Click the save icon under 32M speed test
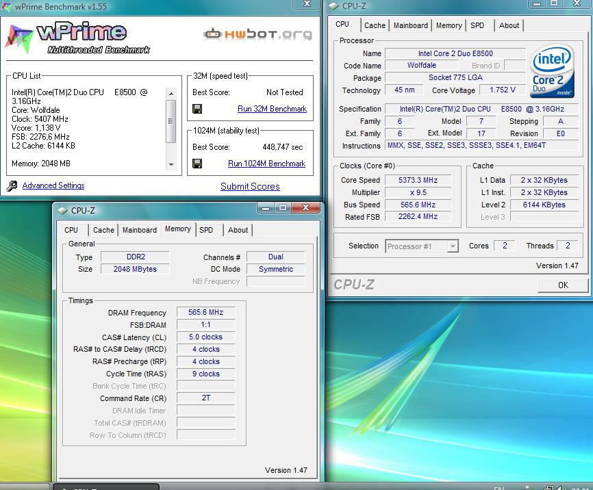This screenshot has width=593, height=490. tap(197, 109)
